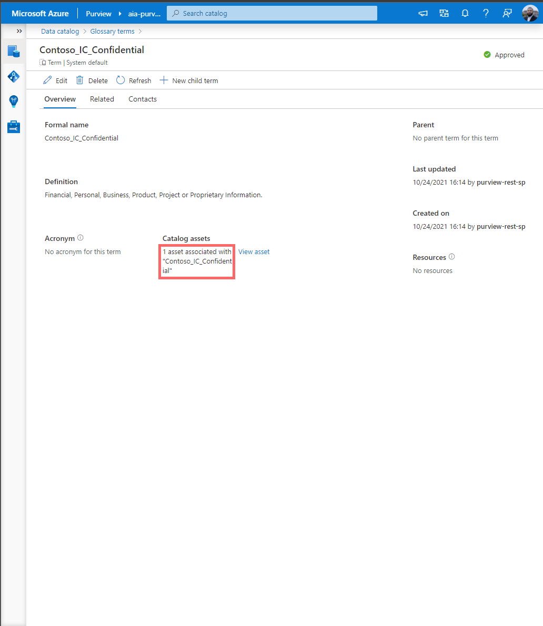Click the Edit pencil icon
Screen dimensions: 543x626
pos(47,80)
